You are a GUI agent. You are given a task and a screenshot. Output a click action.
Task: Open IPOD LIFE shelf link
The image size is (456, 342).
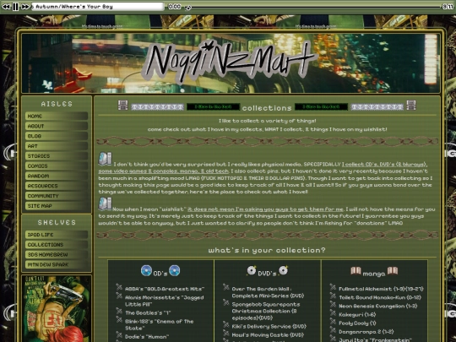click(57, 235)
